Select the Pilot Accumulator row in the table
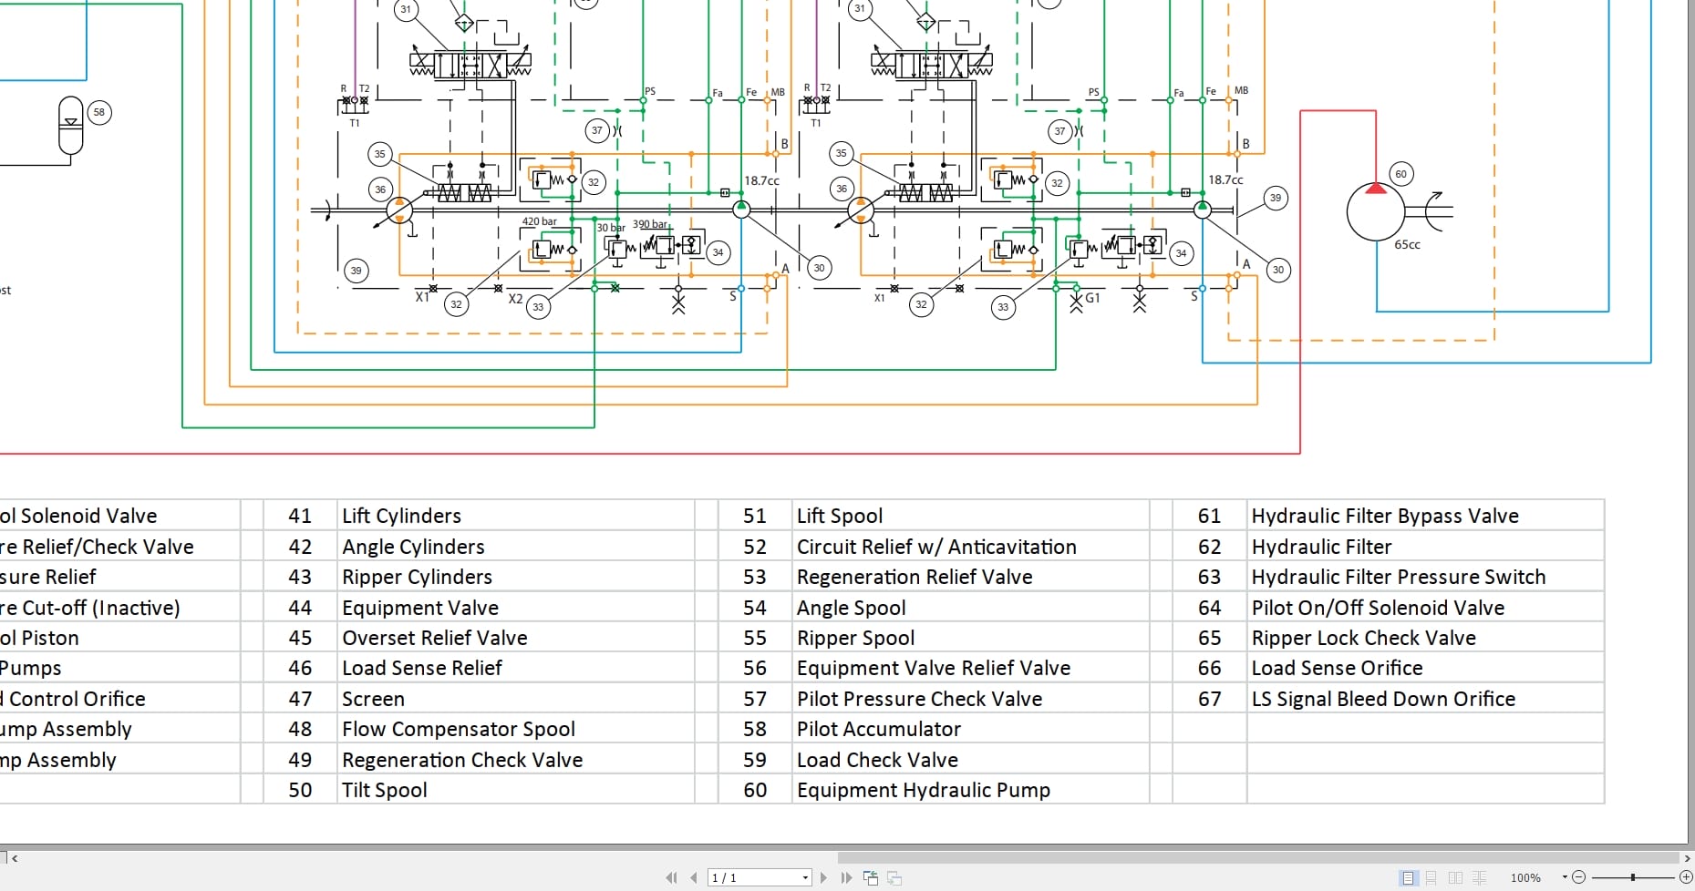This screenshot has height=891, width=1695. coord(878,729)
